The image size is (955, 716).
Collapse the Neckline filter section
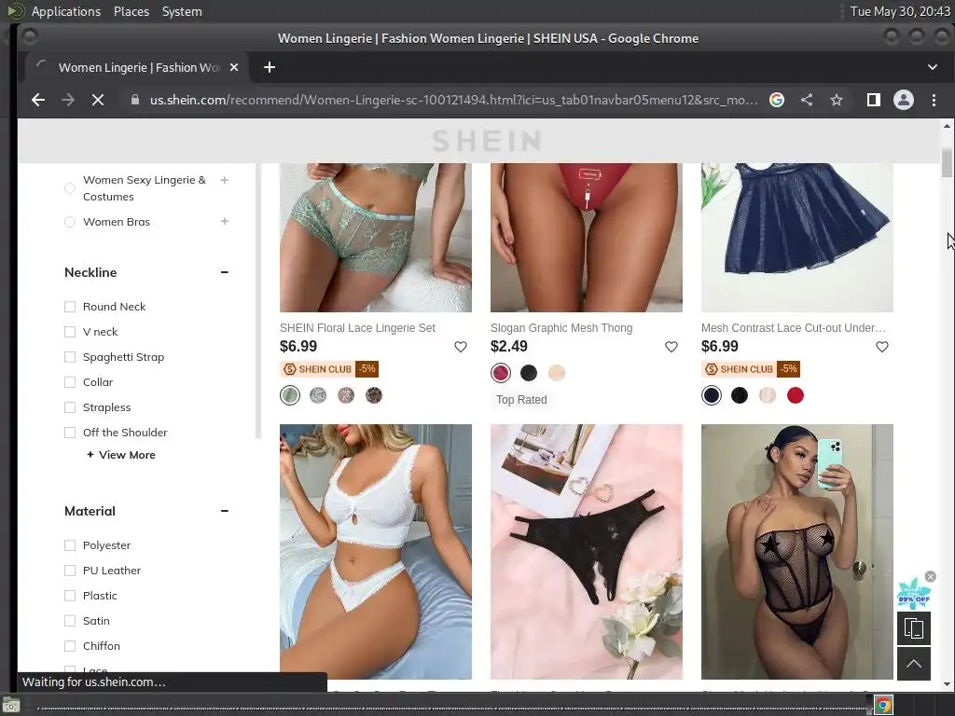225,272
